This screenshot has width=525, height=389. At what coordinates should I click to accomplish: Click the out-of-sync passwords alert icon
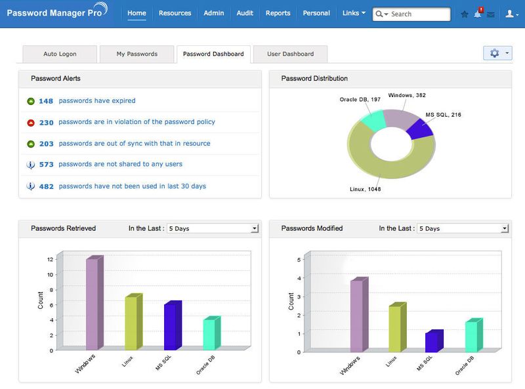click(x=31, y=144)
